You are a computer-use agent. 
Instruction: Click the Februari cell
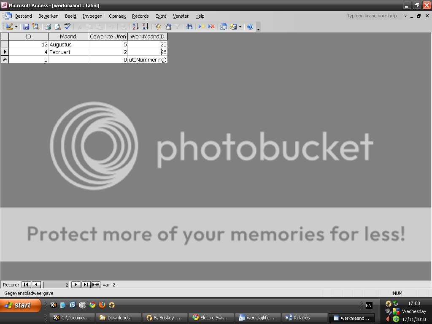point(68,52)
